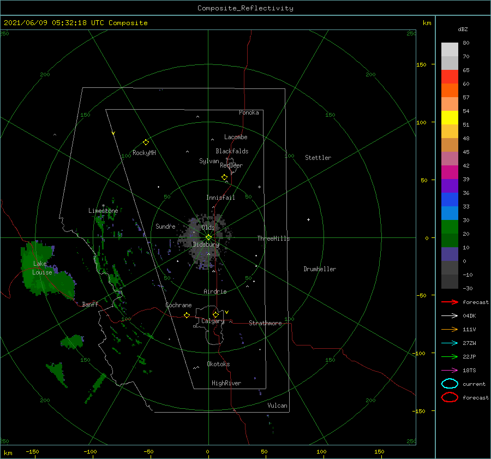
Task: Click the 150 tick on the right axis
Action: 422,64
